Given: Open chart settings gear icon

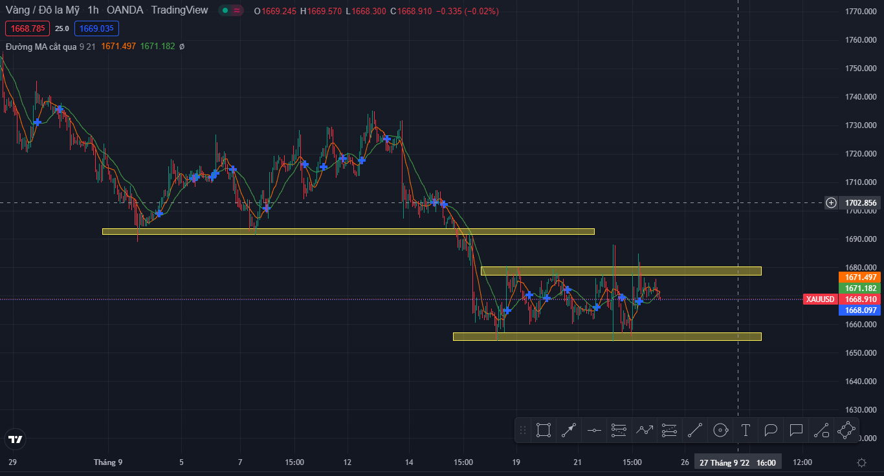Looking at the screenshot, I should [x=861, y=462].
